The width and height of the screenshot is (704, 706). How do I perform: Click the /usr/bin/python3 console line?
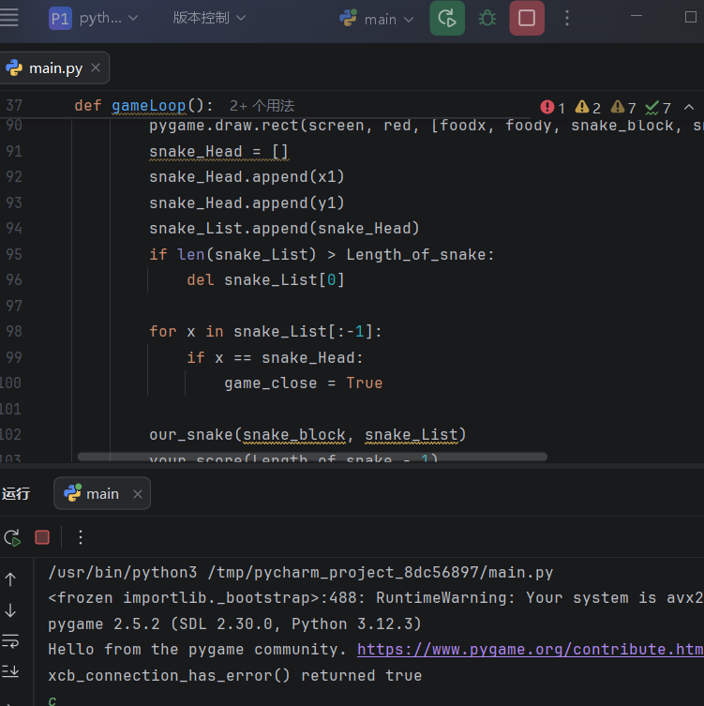(x=301, y=572)
